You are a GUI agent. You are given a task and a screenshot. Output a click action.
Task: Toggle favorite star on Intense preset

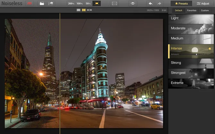(210, 49)
